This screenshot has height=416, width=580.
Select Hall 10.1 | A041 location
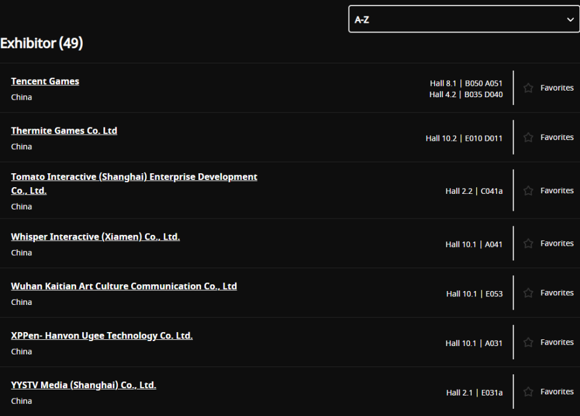pyautogui.click(x=474, y=245)
